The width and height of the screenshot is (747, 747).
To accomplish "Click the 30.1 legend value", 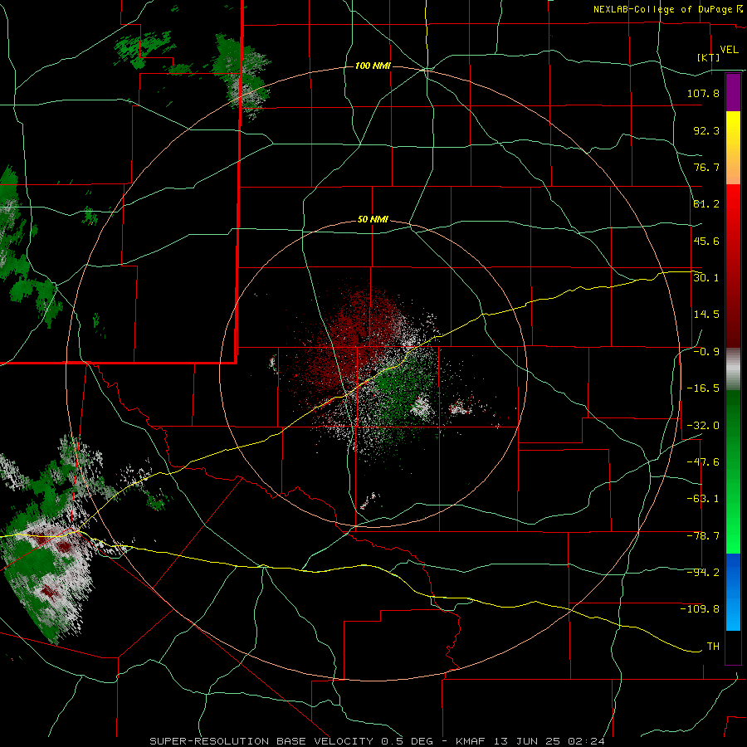I will click(706, 278).
